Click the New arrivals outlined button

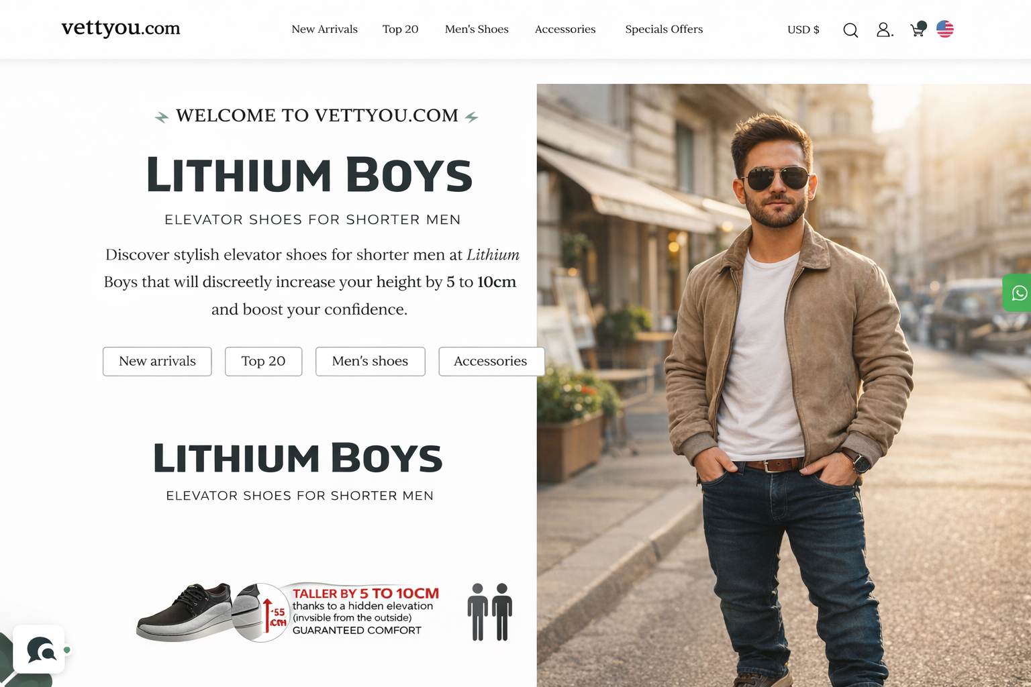pyautogui.click(x=157, y=362)
